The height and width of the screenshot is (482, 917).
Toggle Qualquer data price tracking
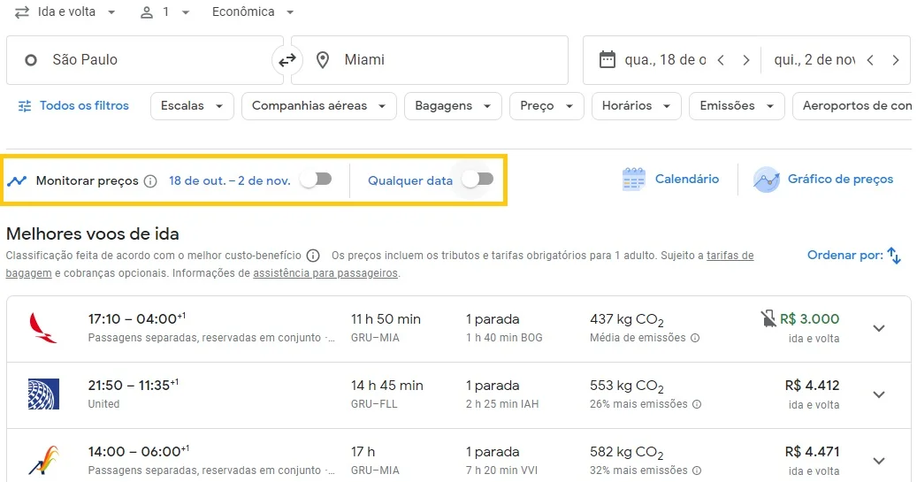[x=478, y=180]
